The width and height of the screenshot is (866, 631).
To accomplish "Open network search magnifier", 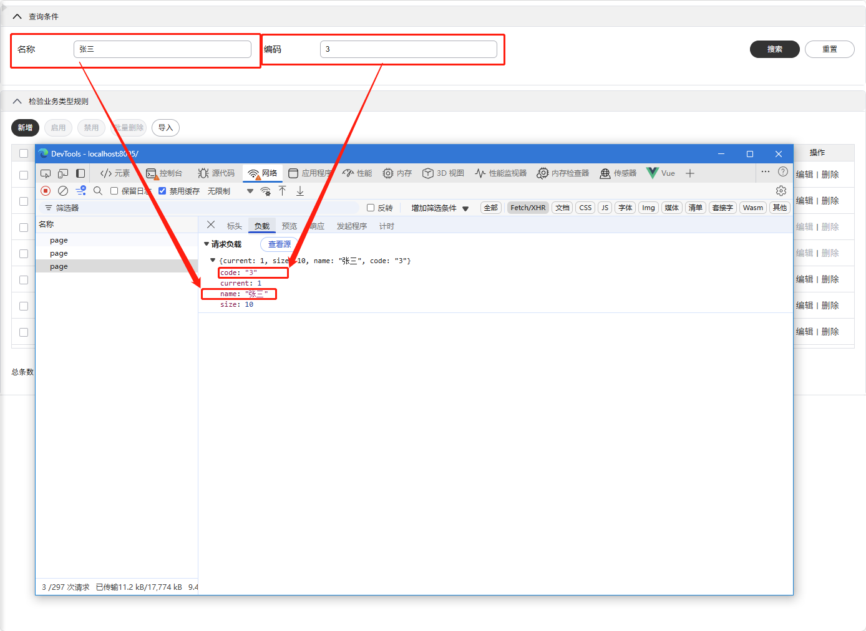I will pos(98,191).
